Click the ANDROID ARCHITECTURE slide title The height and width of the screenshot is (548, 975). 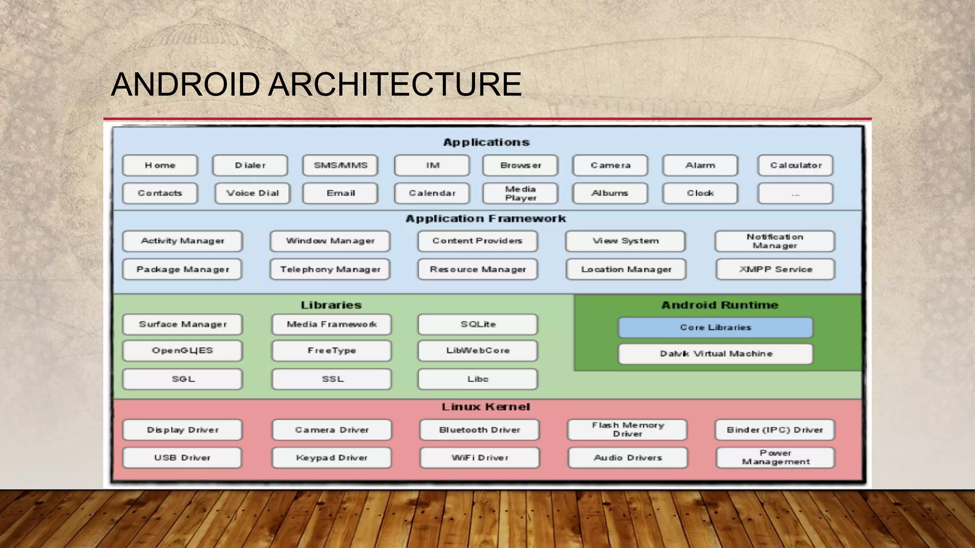(316, 85)
